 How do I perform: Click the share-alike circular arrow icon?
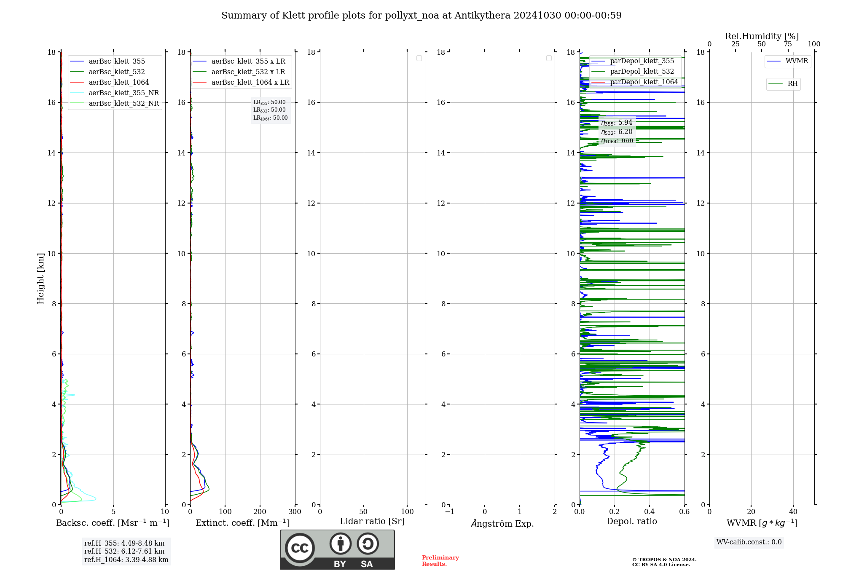(368, 544)
